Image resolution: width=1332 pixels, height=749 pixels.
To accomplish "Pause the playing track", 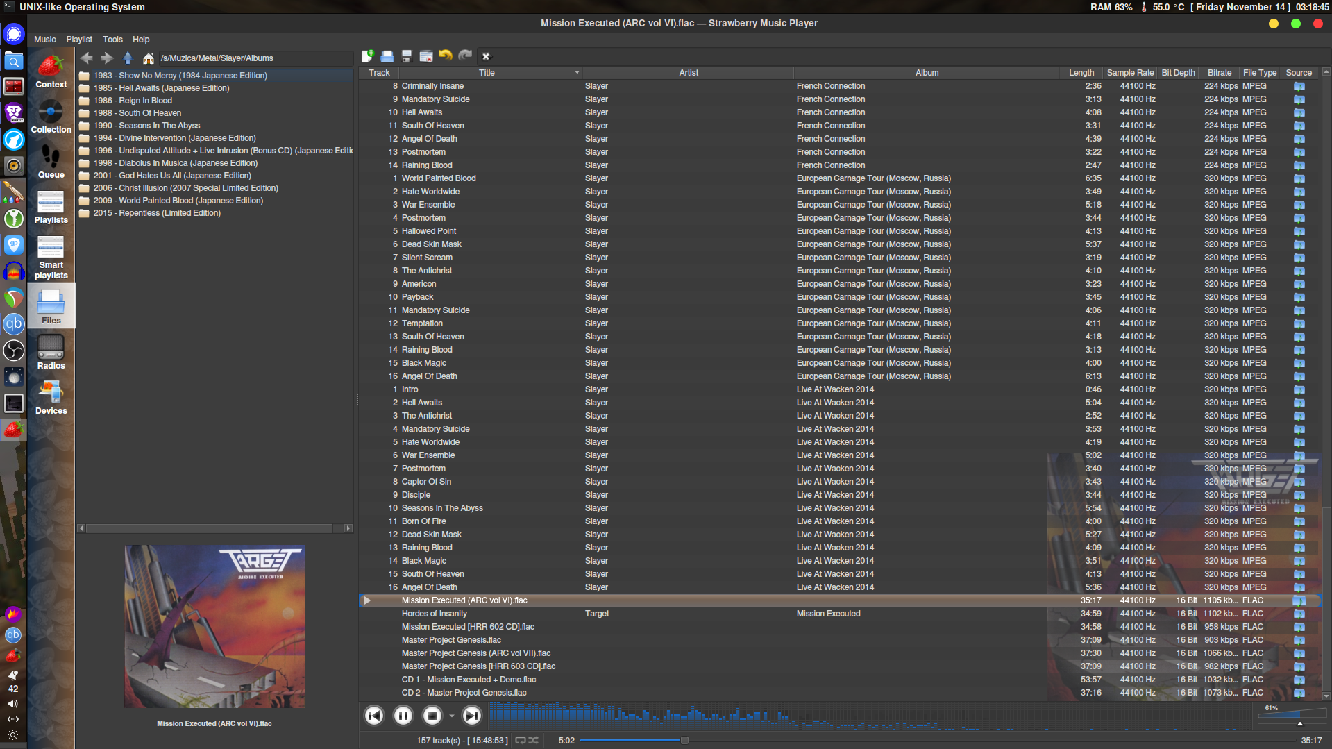I will tap(403, 716).
